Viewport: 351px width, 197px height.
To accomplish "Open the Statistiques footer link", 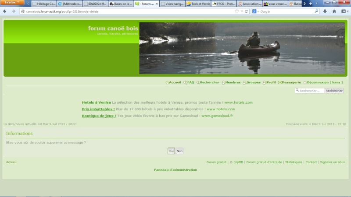I will click(x=294, y=162).
